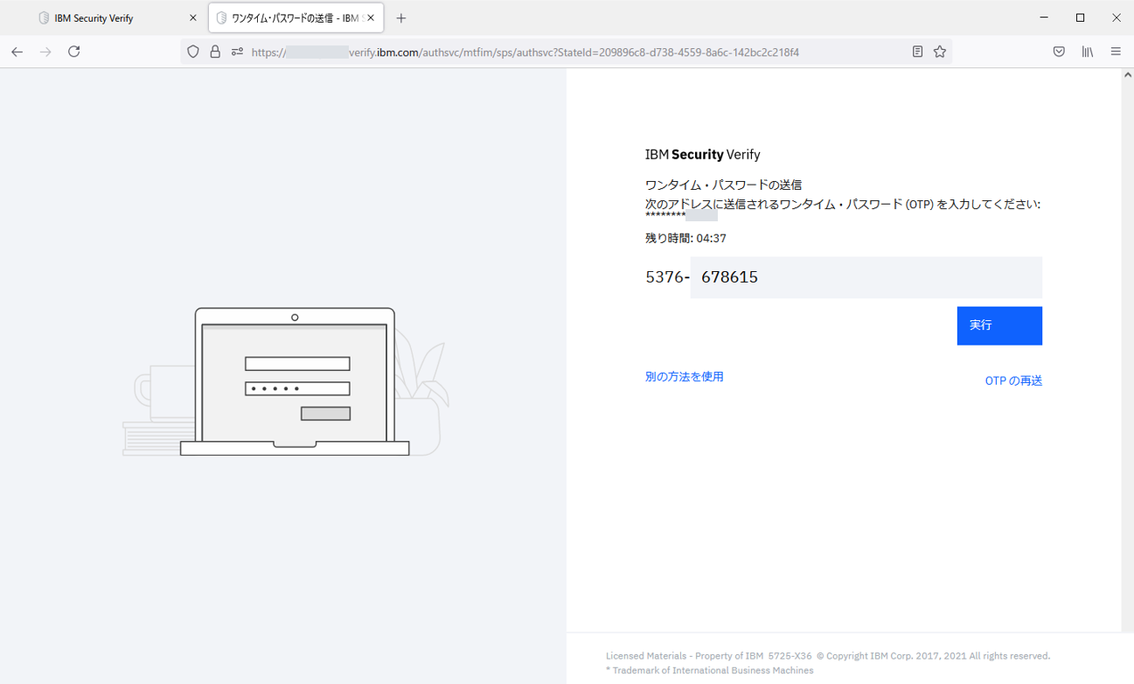Image resolution: width=1134 pixels, height=684 pixels.
Task: Close the ワンタイム・パスワードの送信 tab
Action: coord(371,18)
